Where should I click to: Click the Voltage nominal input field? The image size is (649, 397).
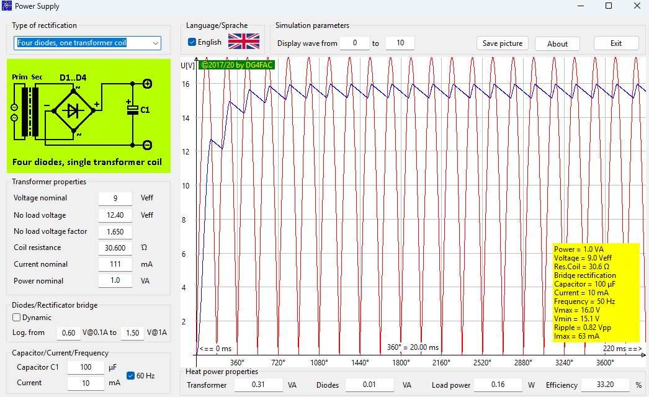[x=115, y=198]
